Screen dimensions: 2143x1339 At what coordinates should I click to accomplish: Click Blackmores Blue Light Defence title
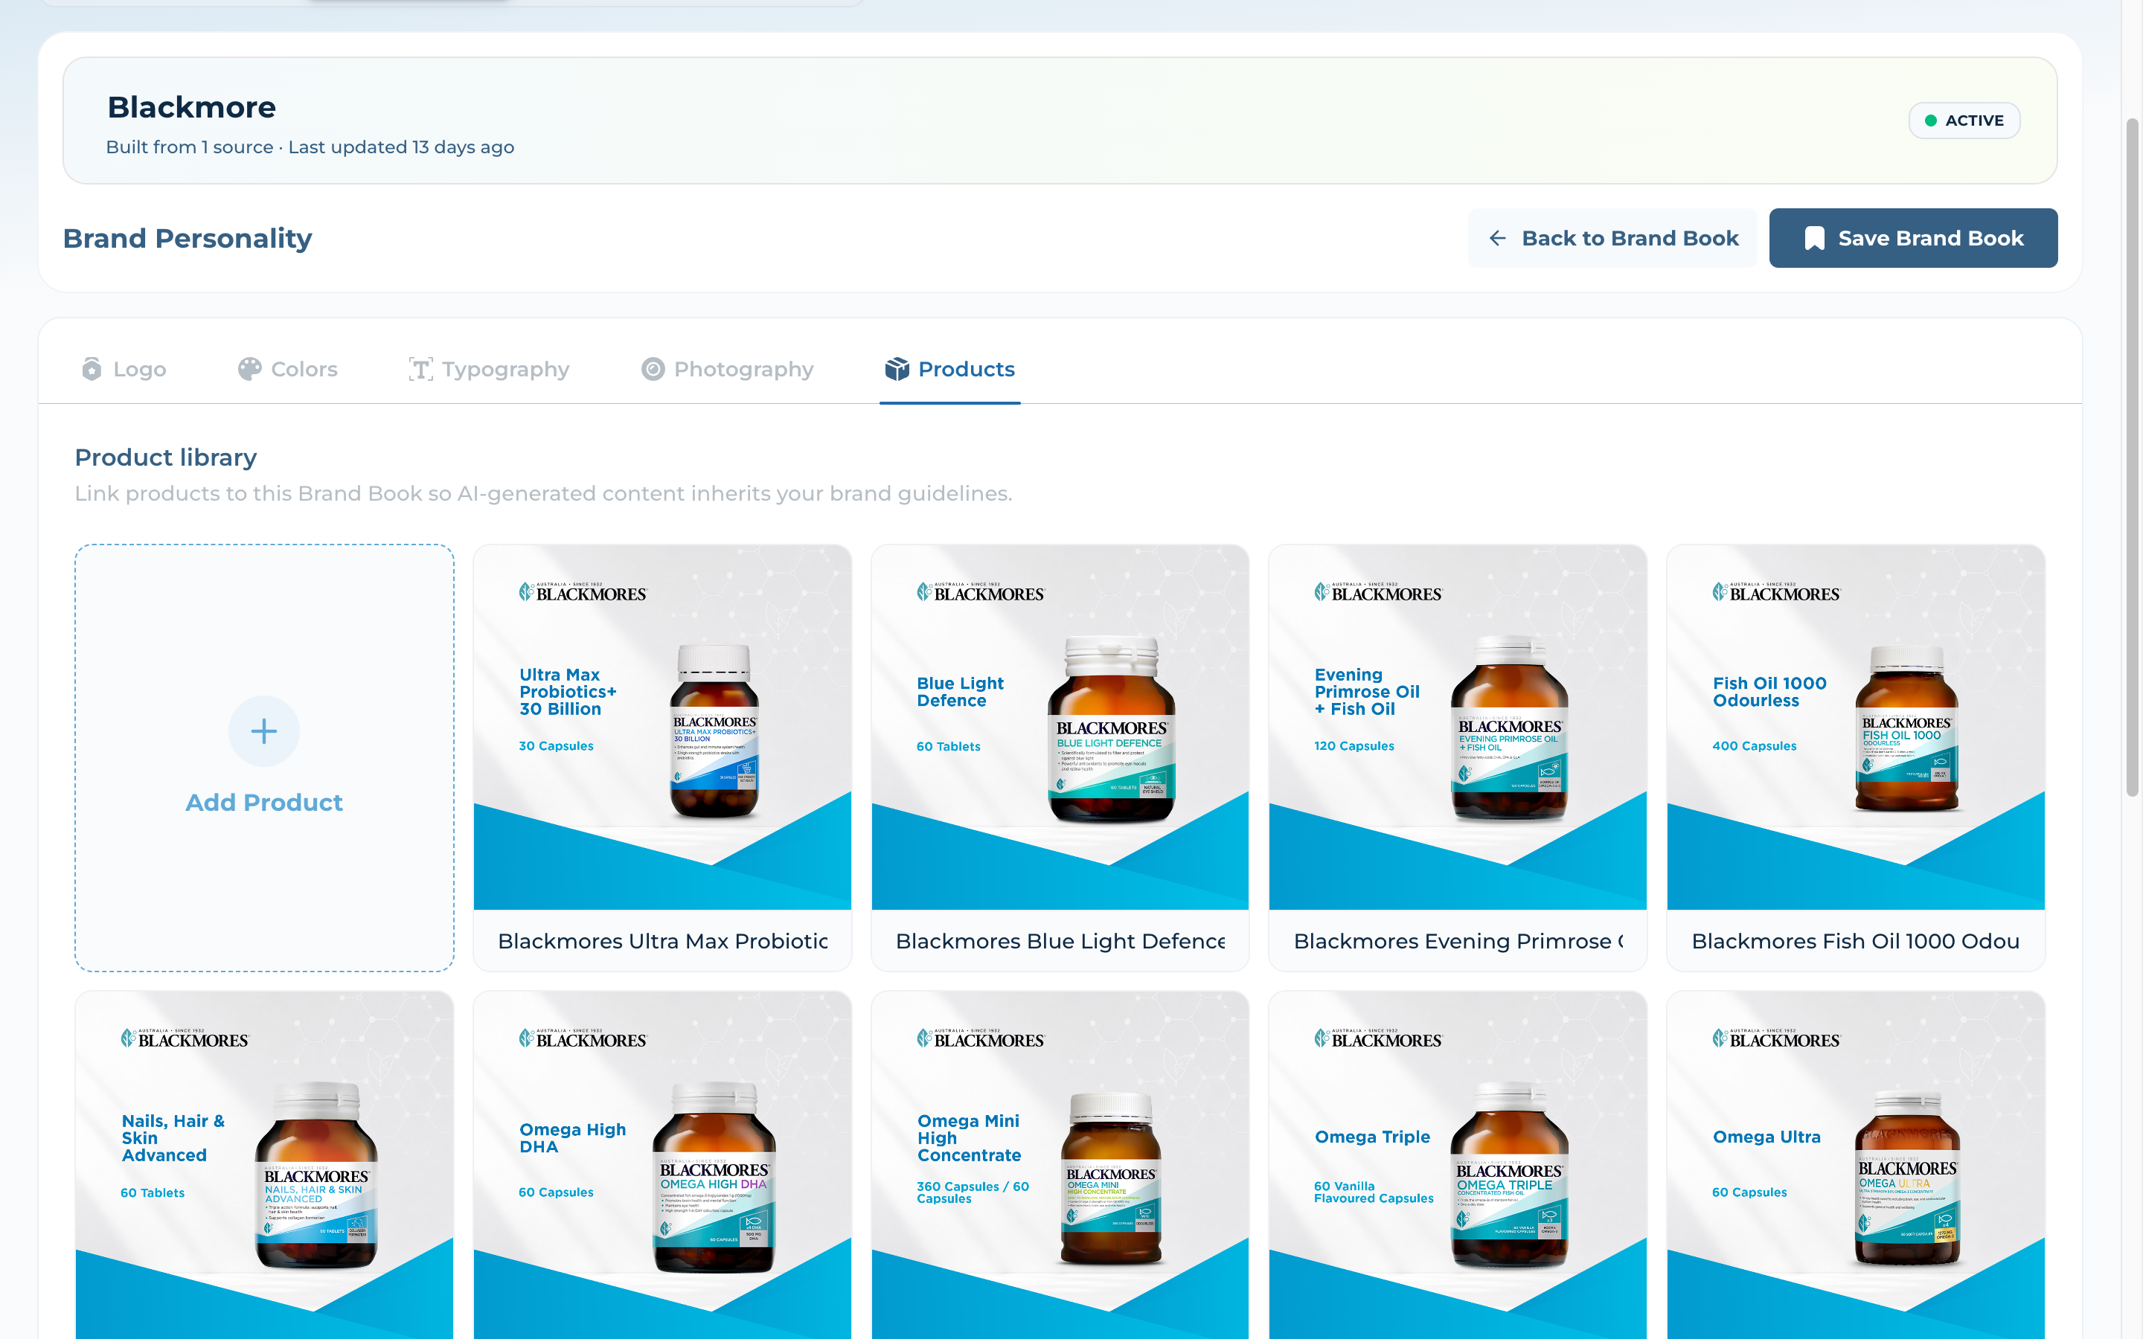pos(1060,941)
